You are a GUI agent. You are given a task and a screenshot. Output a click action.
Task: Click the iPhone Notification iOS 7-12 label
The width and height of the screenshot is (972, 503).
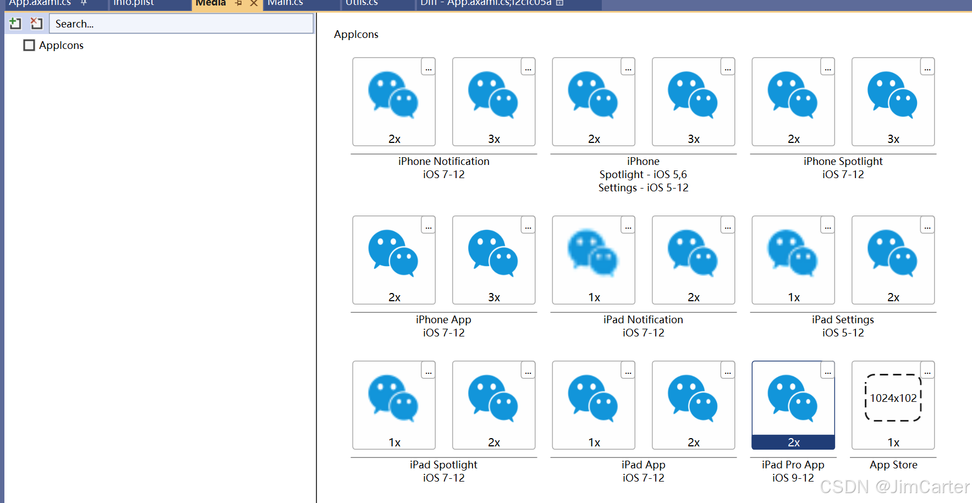[x=444, y=168]
